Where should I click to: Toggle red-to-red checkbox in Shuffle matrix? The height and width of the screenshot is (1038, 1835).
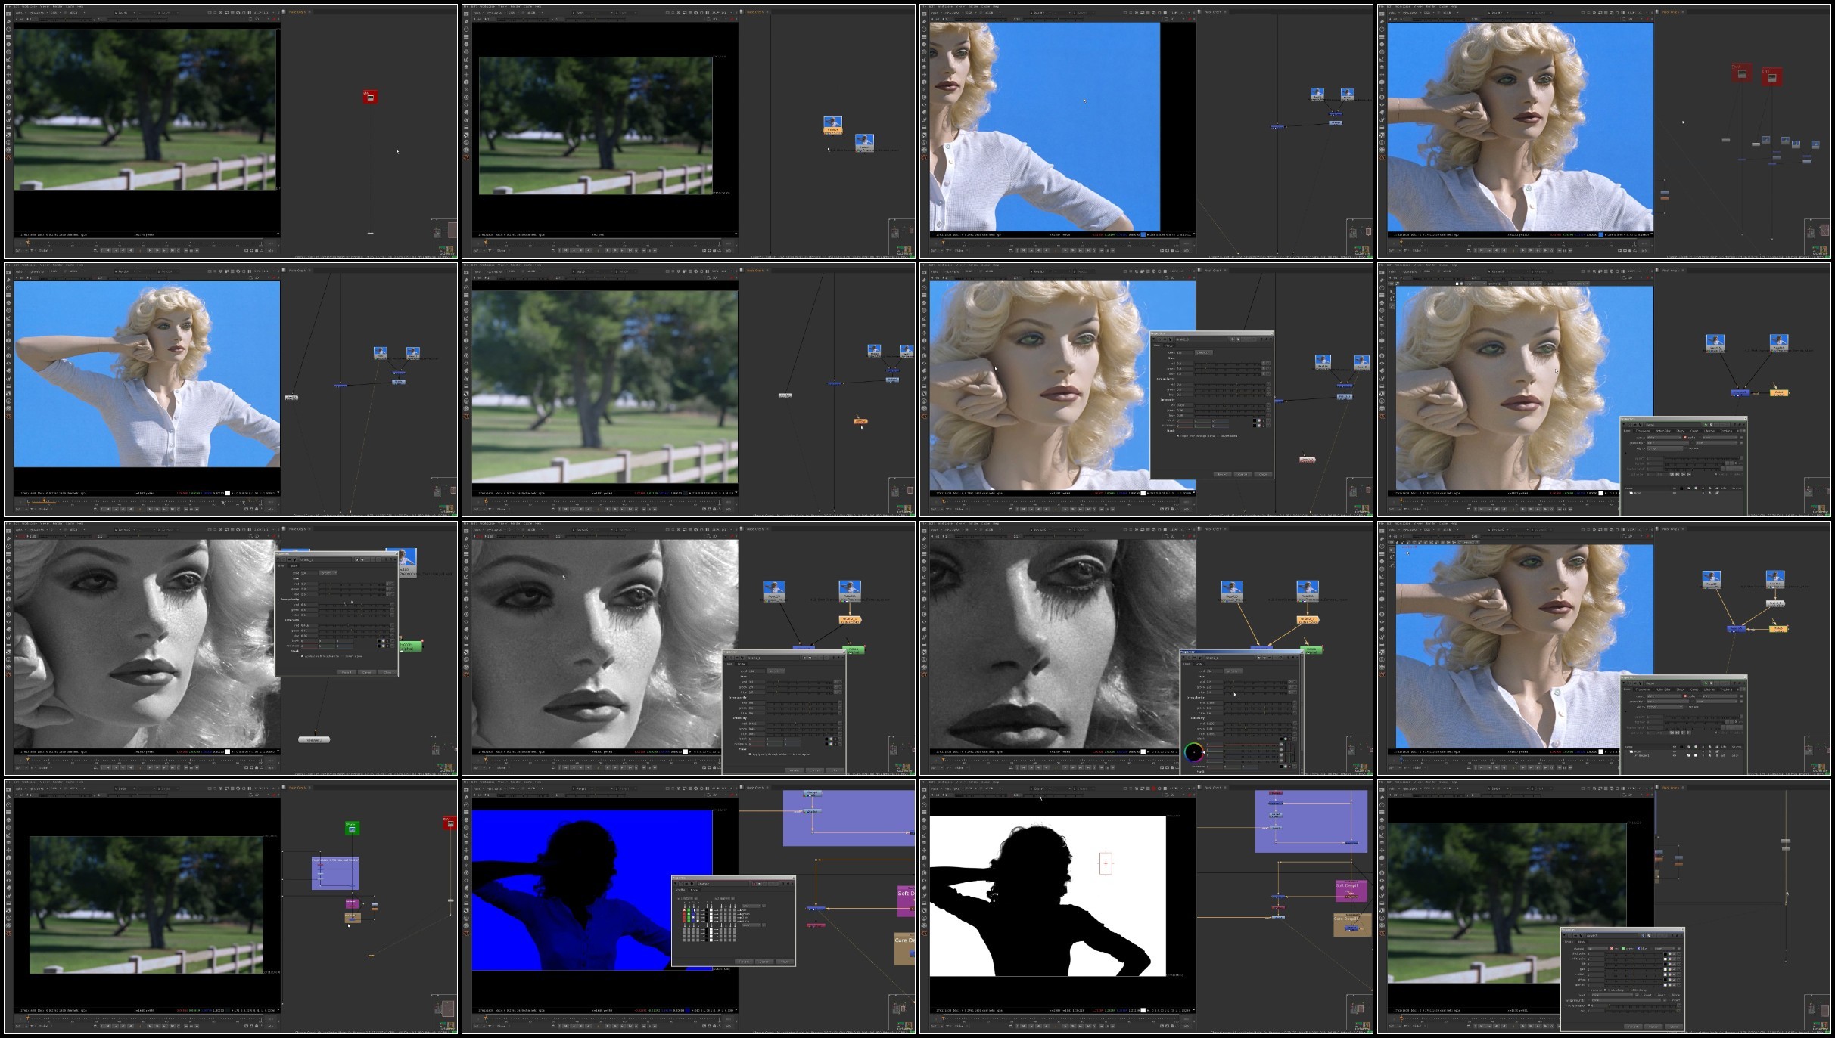pos(684,910)
